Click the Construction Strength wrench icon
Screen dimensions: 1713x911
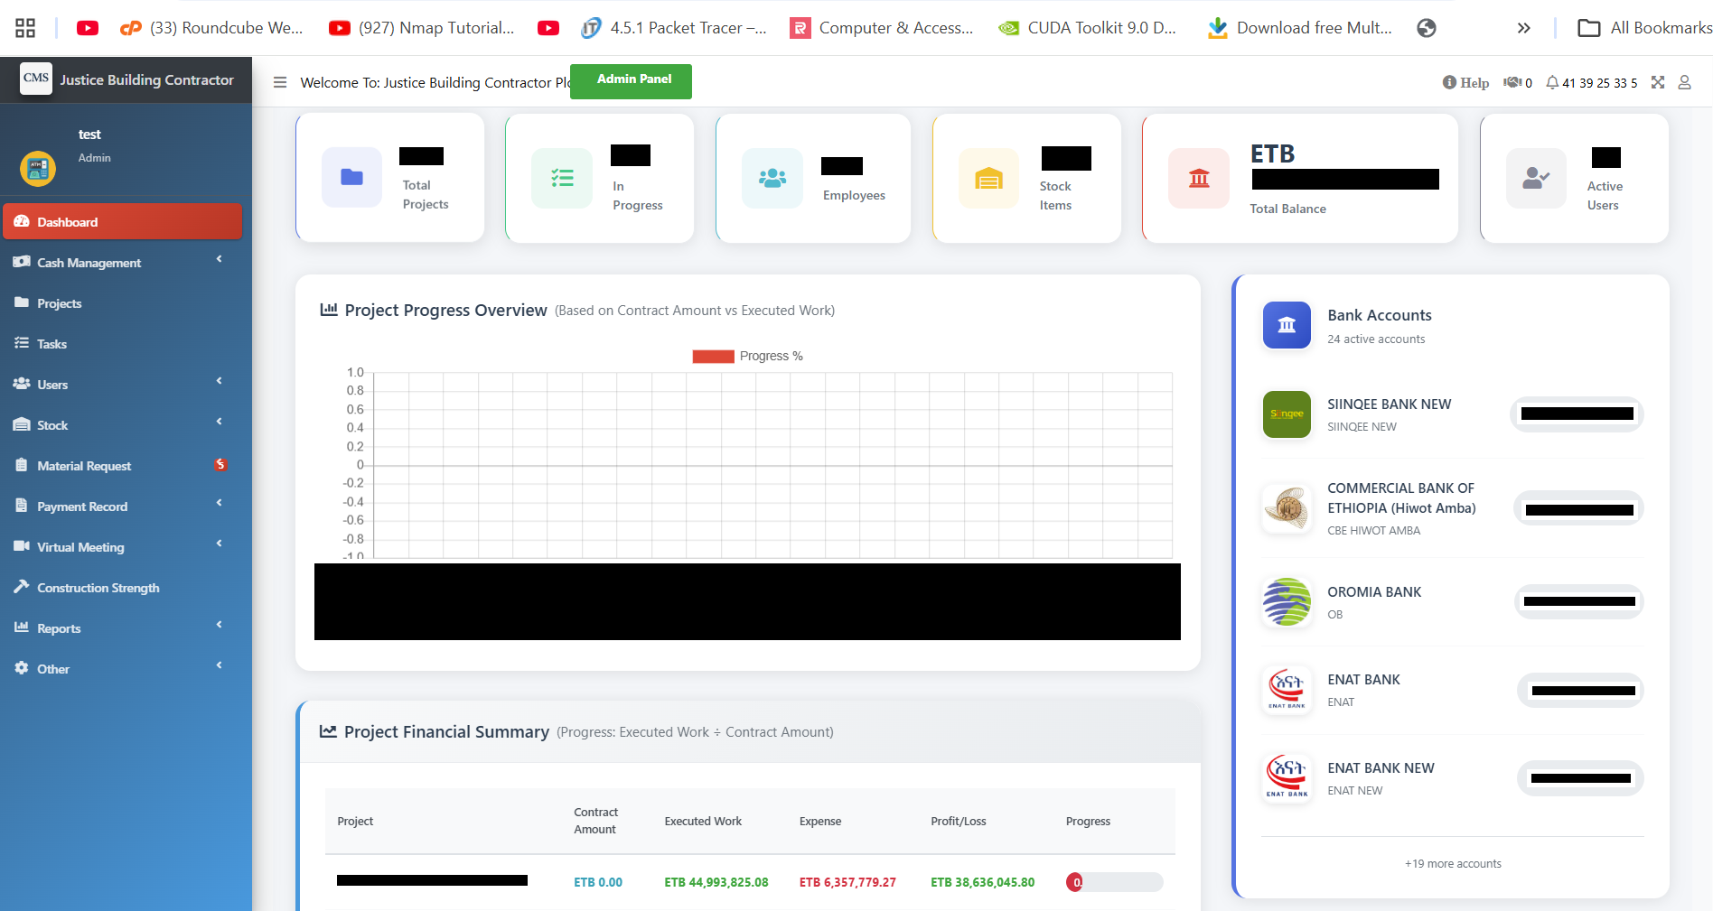[21, 587]
